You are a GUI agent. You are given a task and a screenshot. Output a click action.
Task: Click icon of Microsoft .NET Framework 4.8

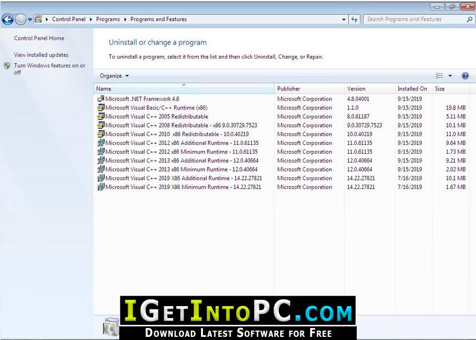101,99
